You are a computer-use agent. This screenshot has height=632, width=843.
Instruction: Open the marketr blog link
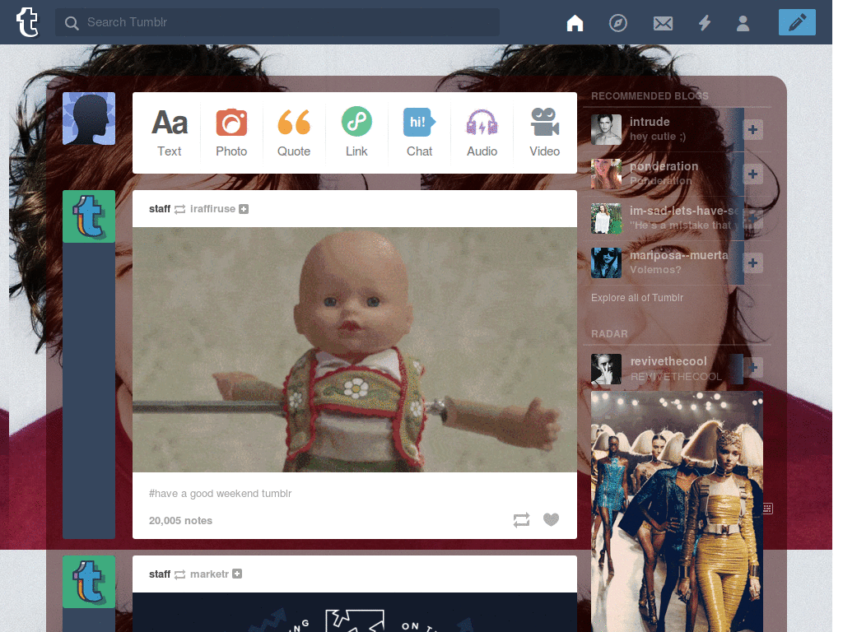click(209, 574)
